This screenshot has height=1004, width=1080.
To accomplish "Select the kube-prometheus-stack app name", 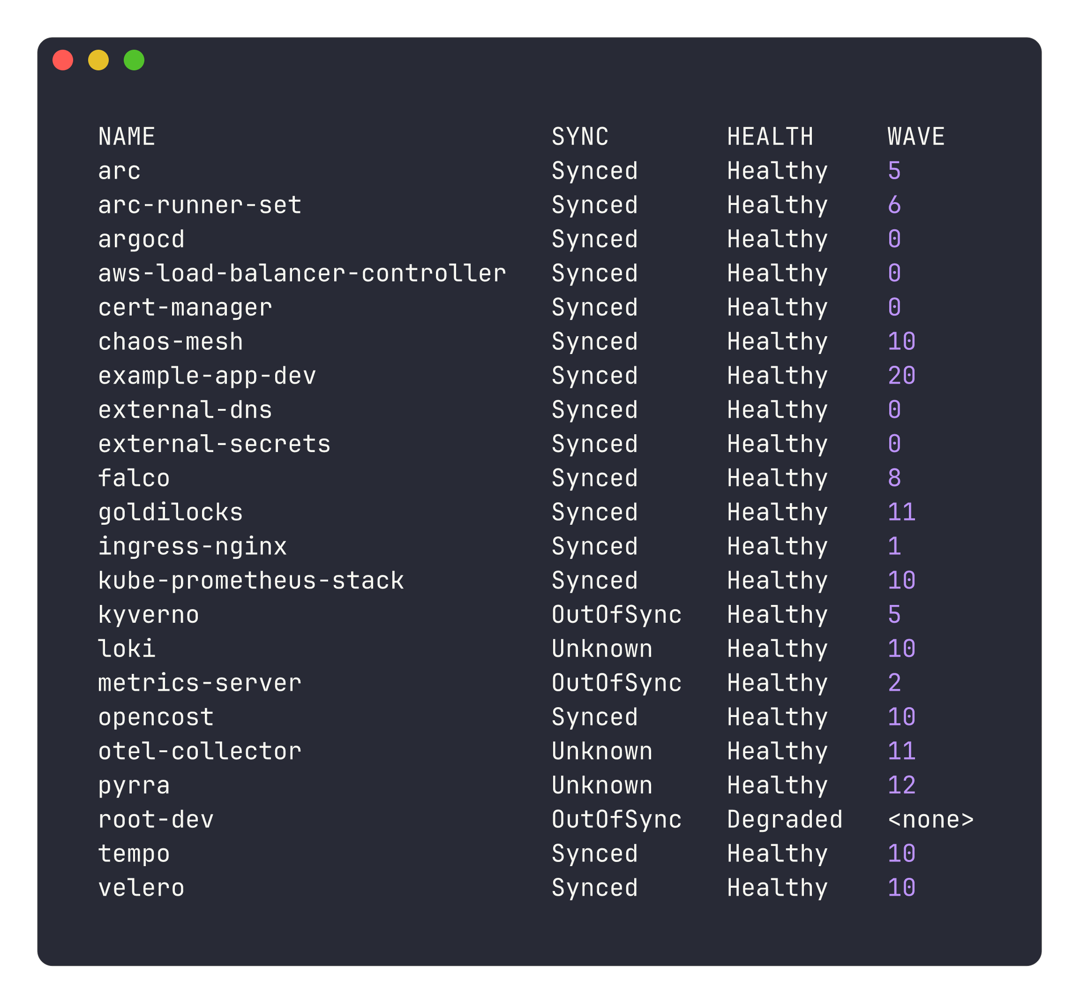I will coord(251,581).
